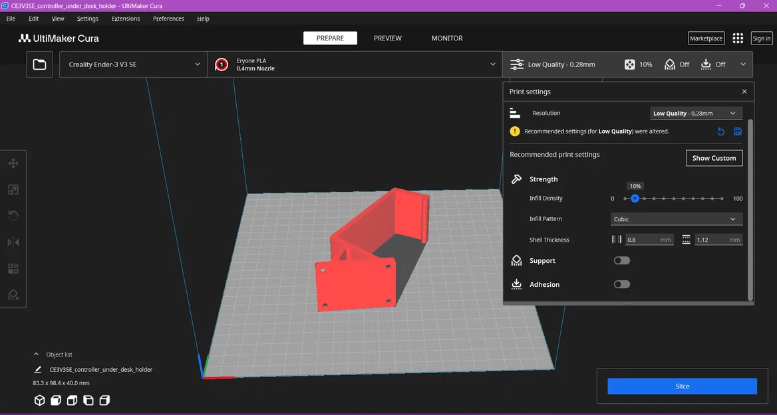This screenshot has width=777, height=415.
Task: Click the top/bottom thickness 1.12 mm field
Action: [718, 240]
